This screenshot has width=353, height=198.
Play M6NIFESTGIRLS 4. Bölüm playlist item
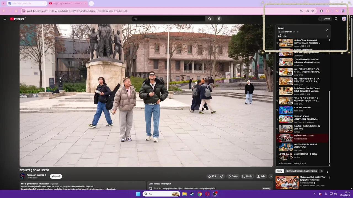coord(302,157)
